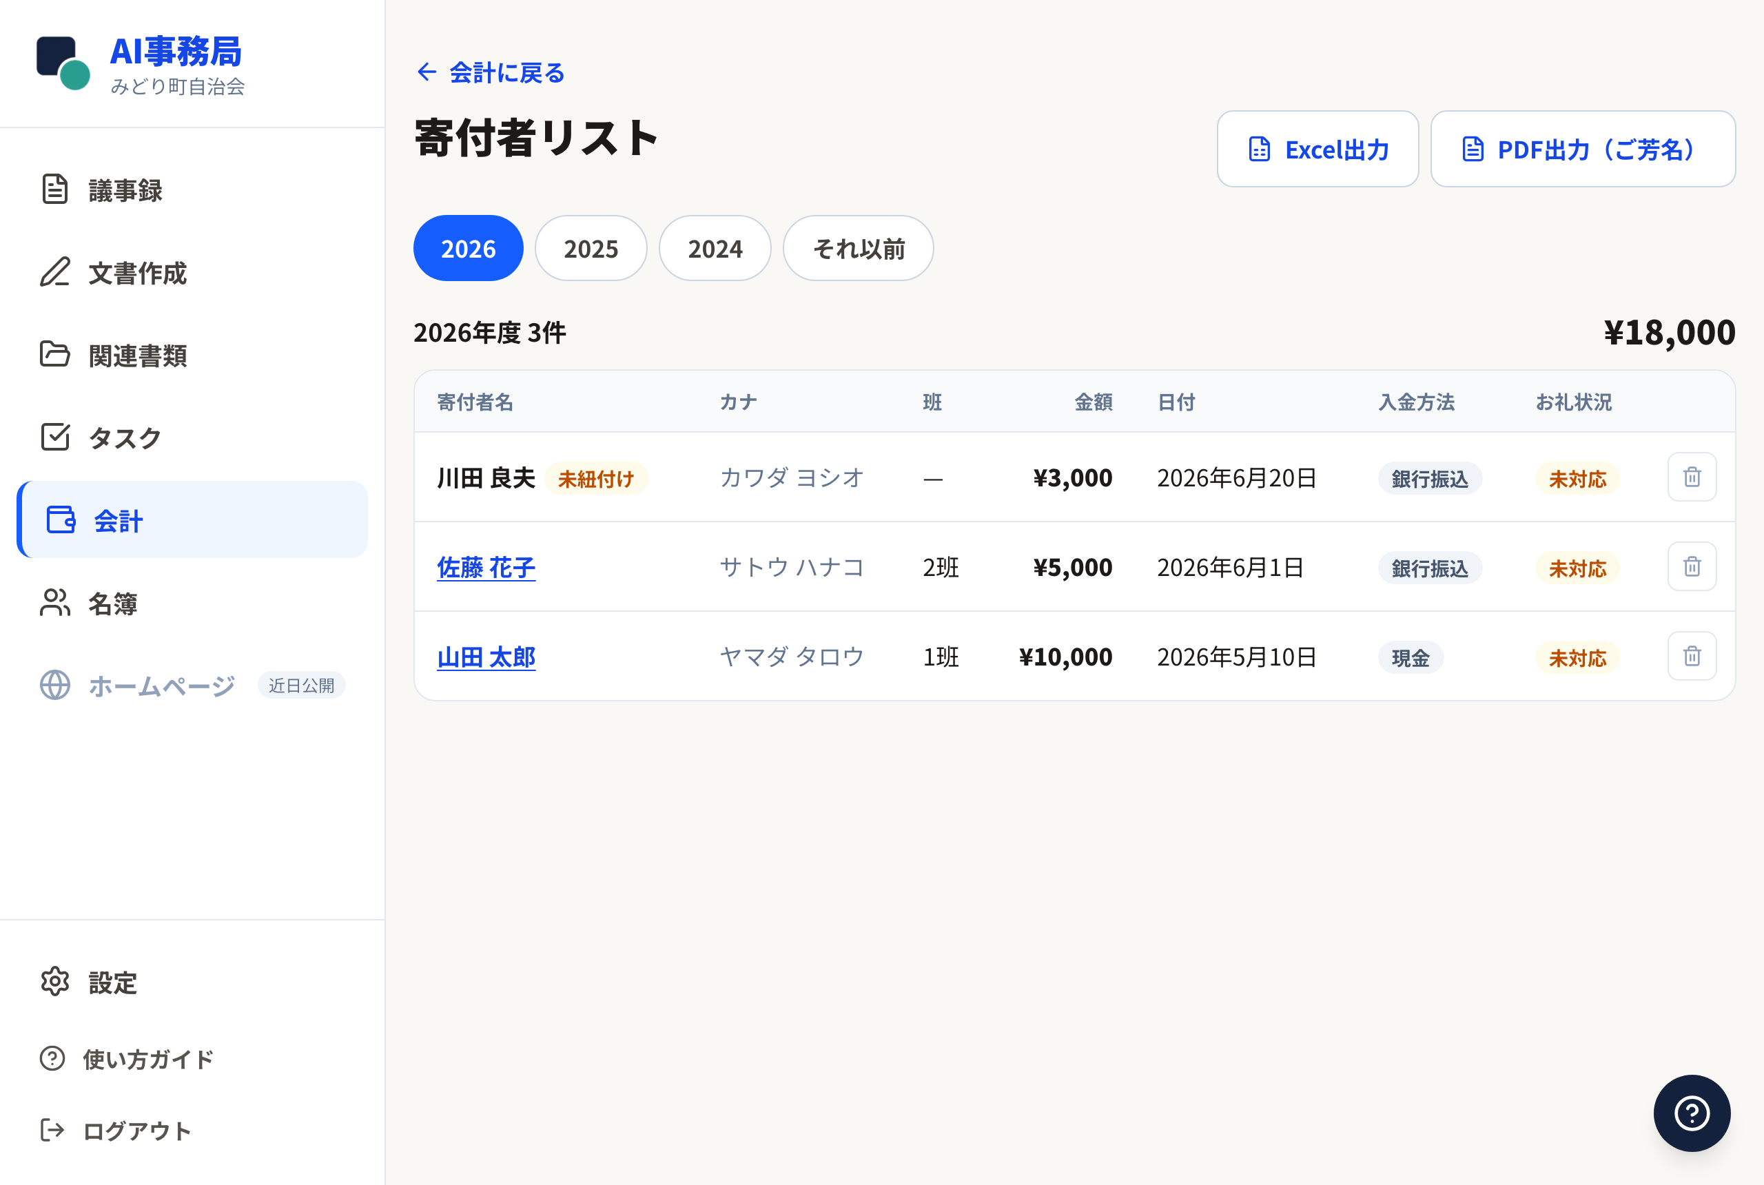Click the 議事録 document icon in sidebar
The image size is (1764, 1185).
pos(54,189)
